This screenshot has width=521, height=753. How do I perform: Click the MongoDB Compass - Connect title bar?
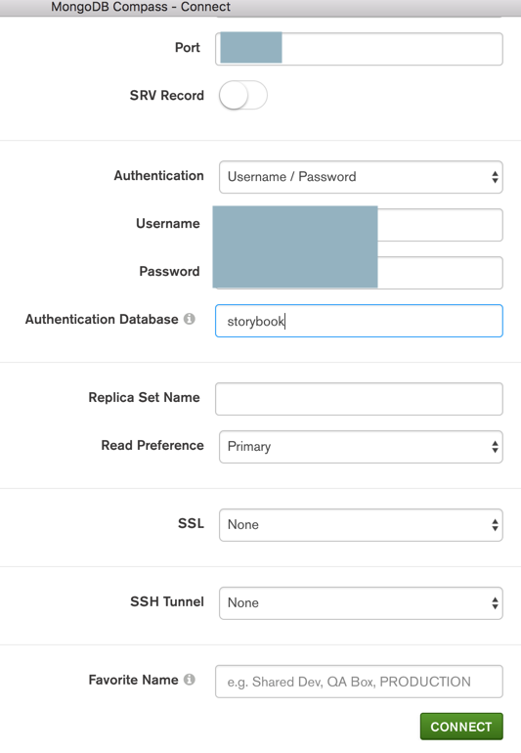click(260, 8)
